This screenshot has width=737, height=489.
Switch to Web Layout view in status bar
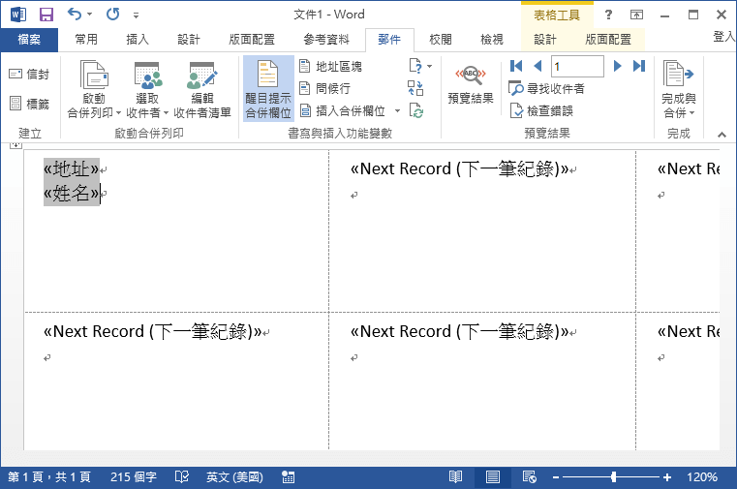(529, 477)
